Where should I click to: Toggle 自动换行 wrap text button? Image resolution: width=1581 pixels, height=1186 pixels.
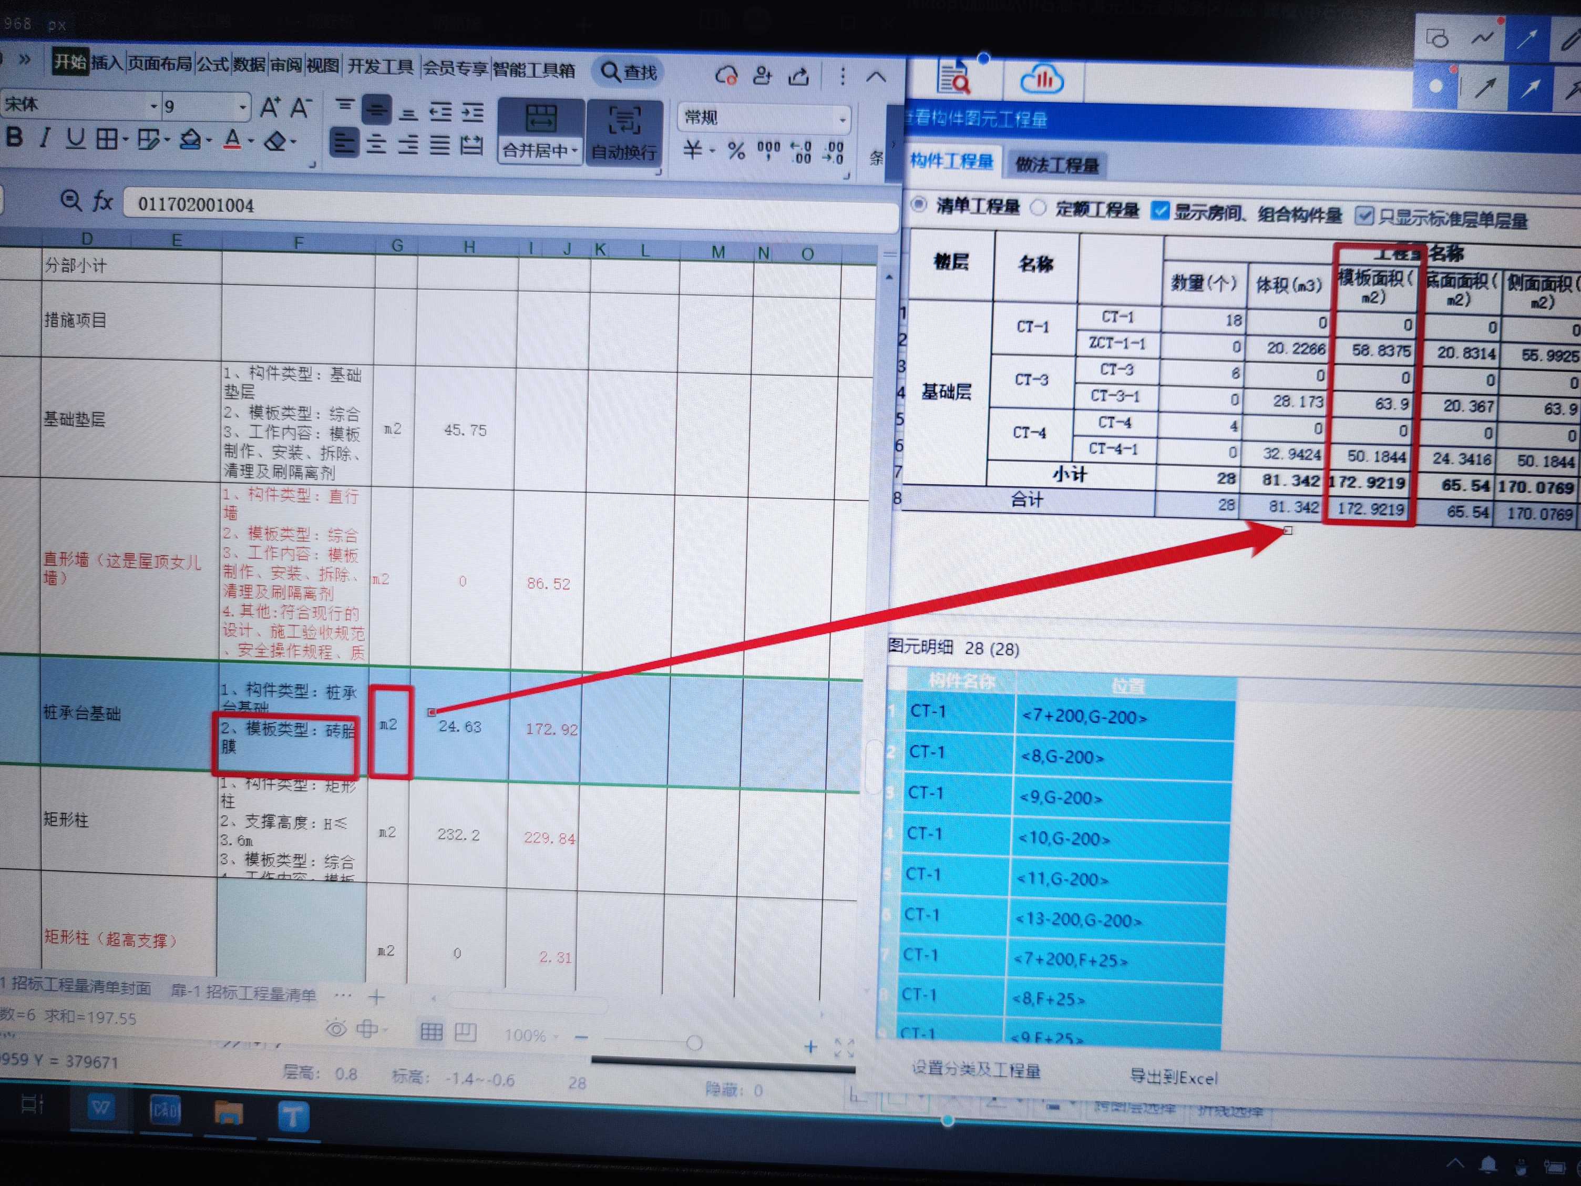[624, 134]
